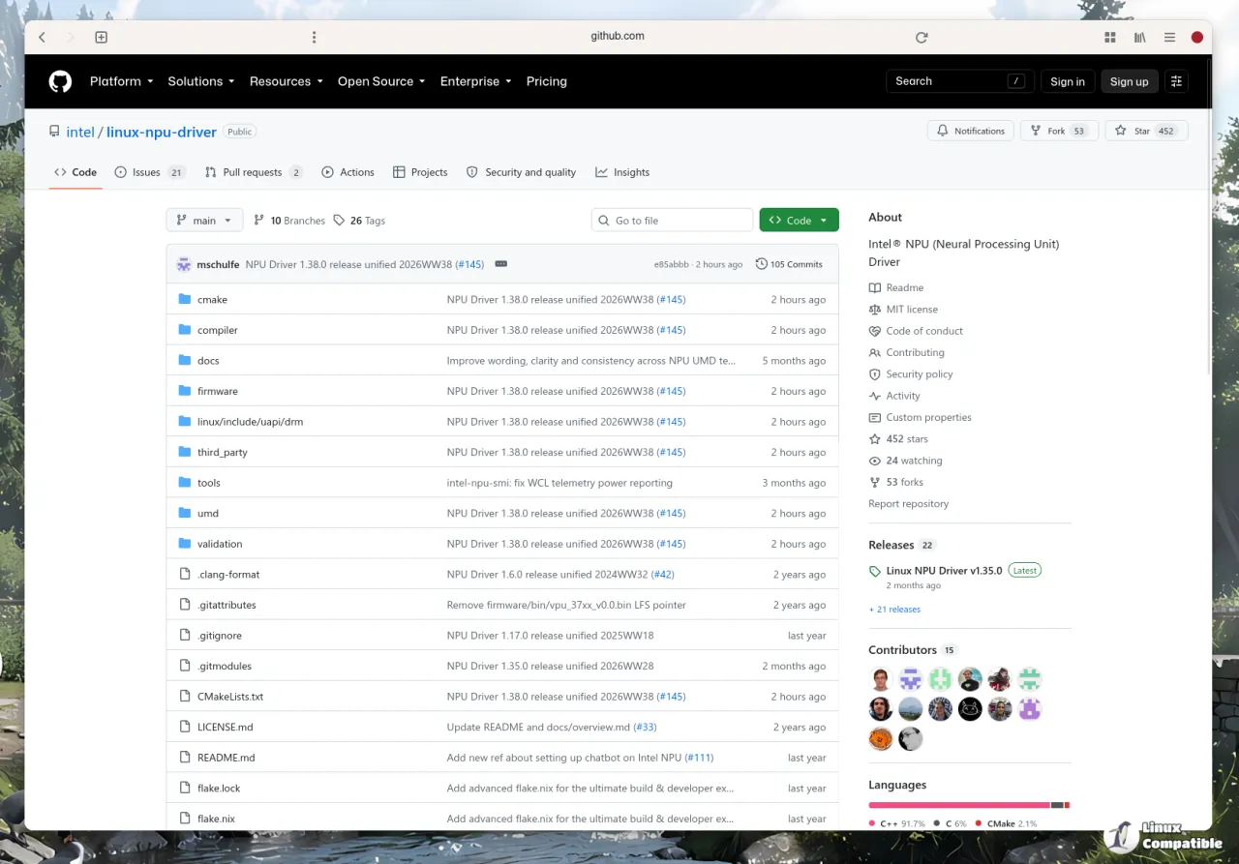Click the Notifications button
Viewport: 1239px width, 864px height.
[970, 131]
